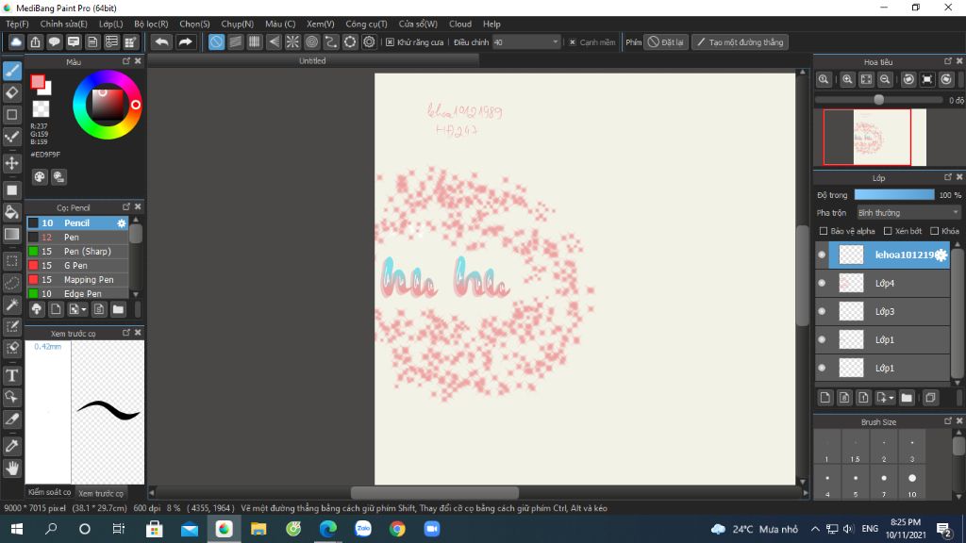Select the rectangular Select tool

11,261
